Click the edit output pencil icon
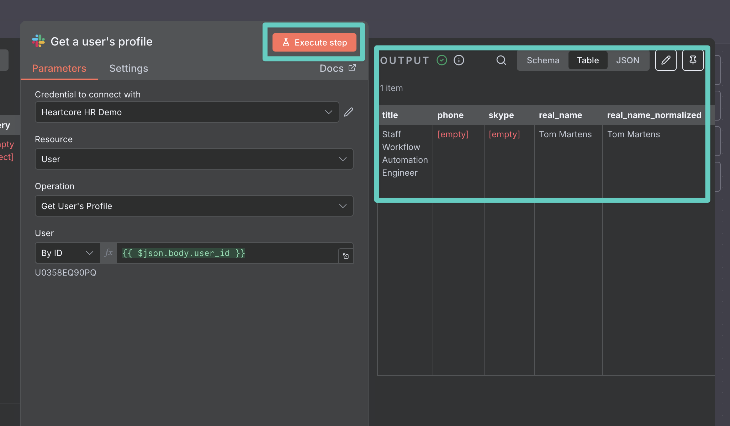Screen dimensions: 730x426 (x=666, y=60)
